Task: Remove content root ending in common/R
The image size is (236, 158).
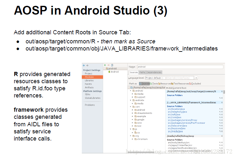Action: pos(222,92)
